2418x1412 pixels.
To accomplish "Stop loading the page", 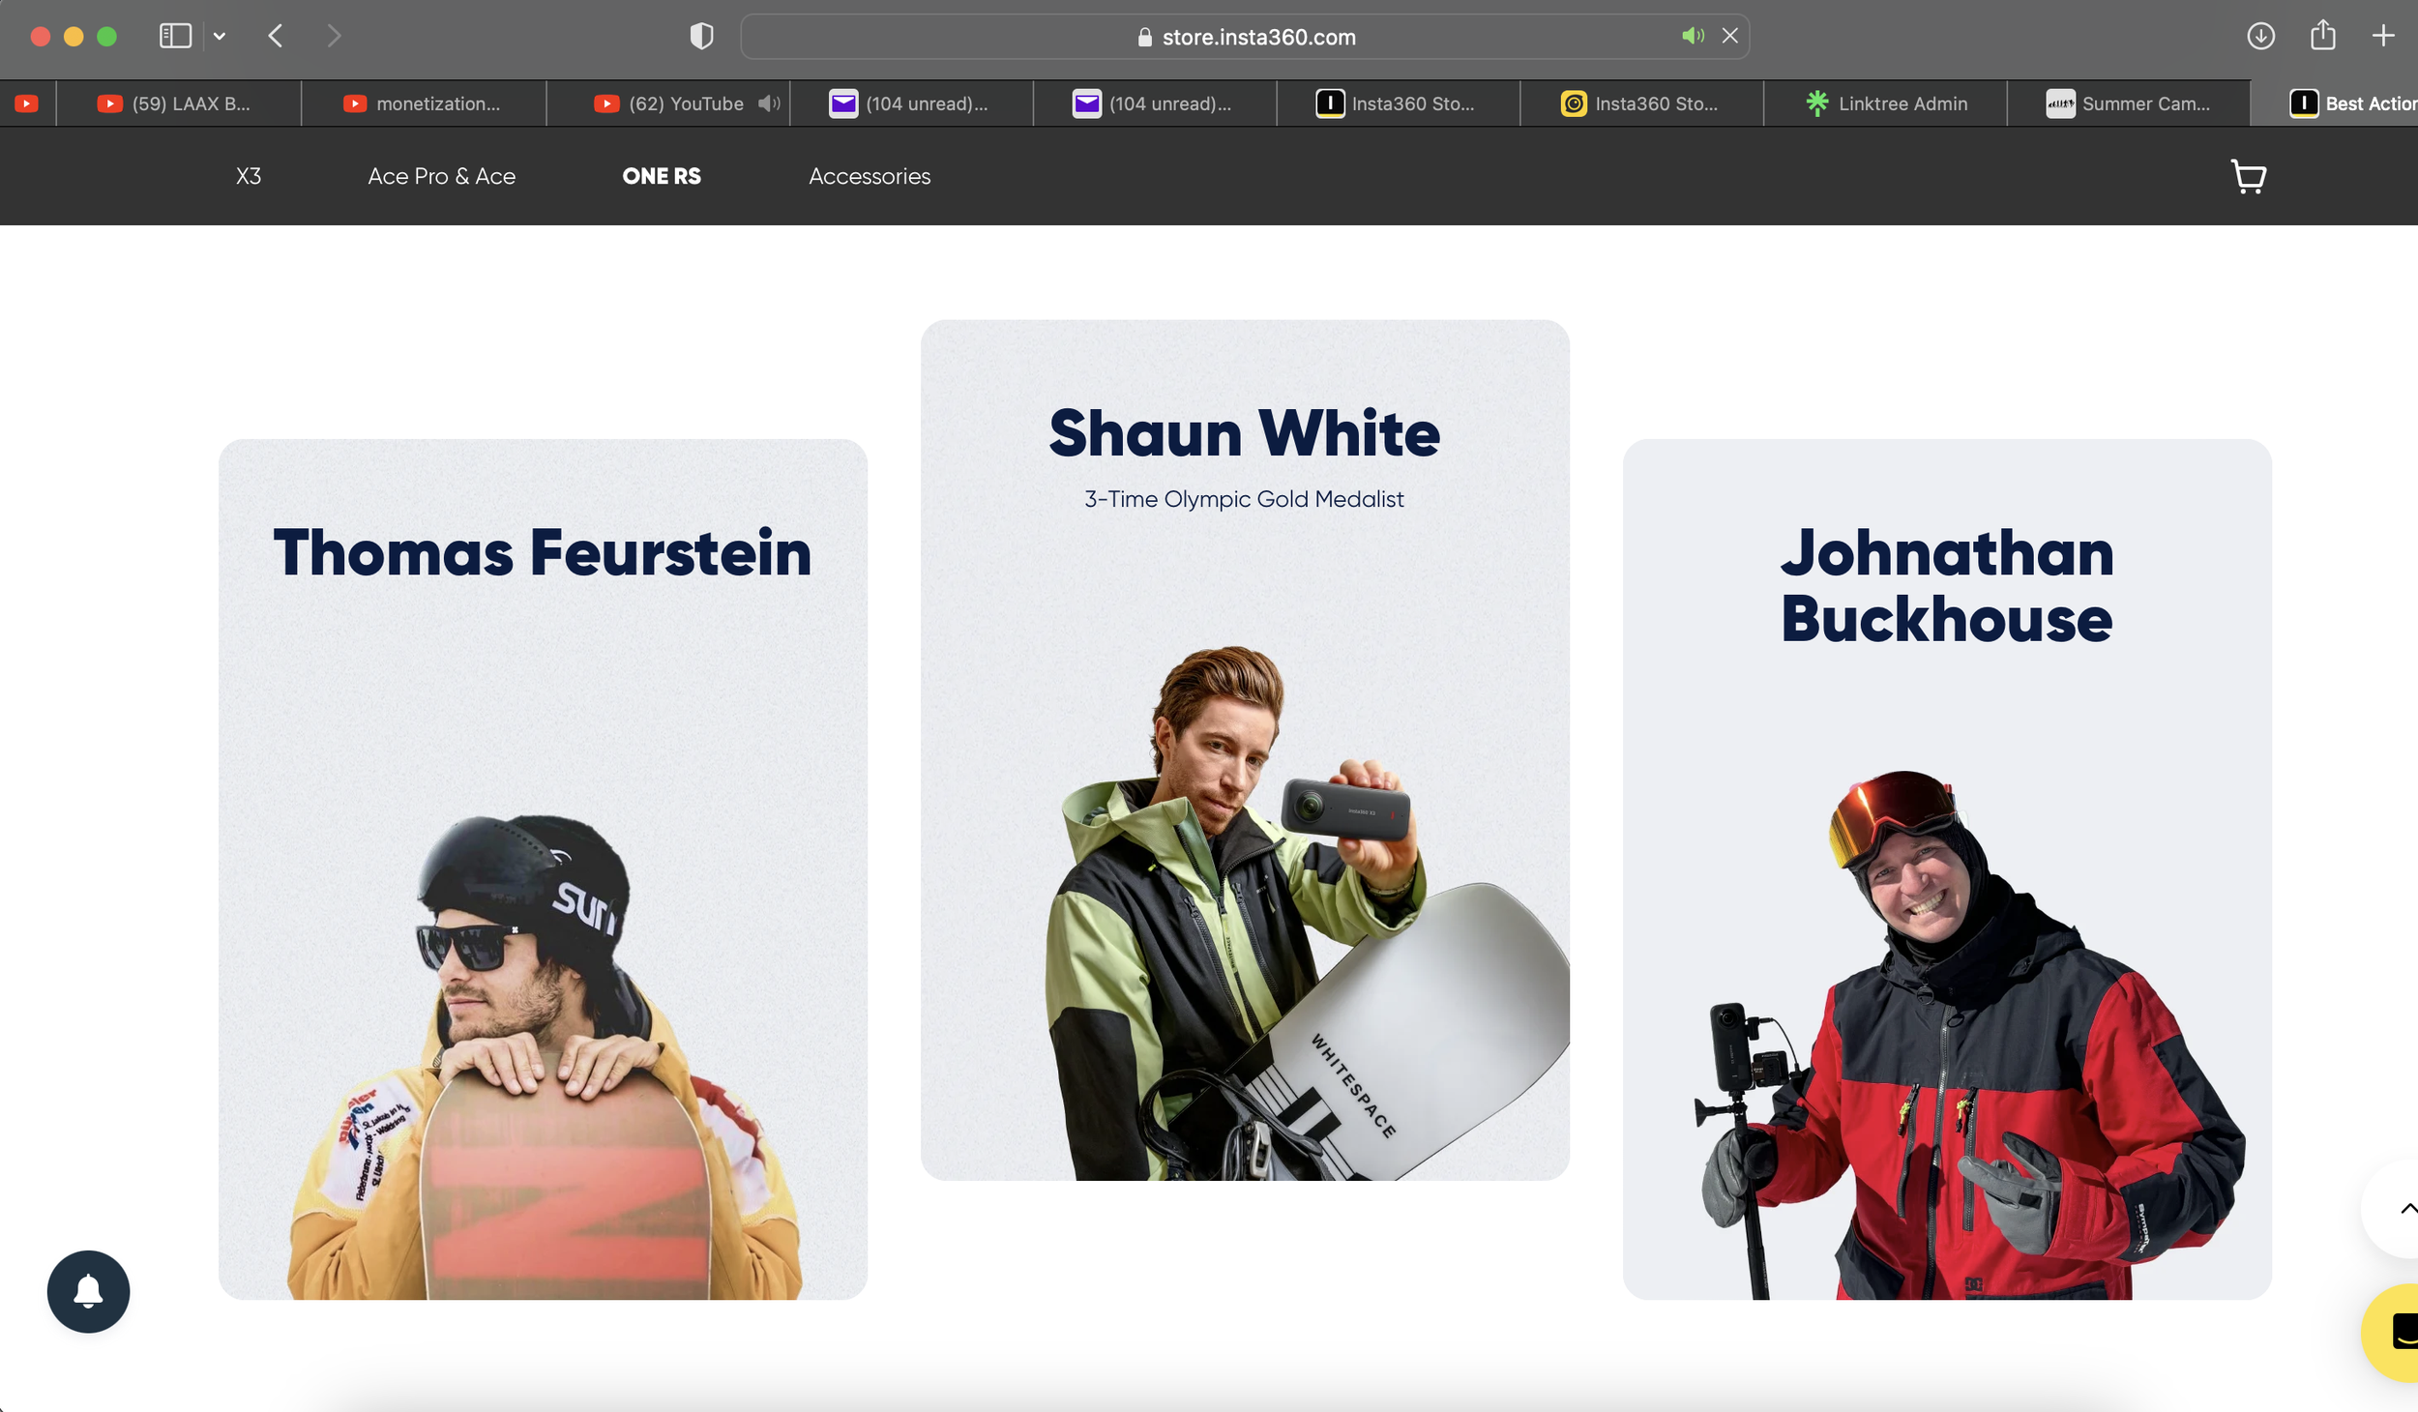I will pyautogui.click(x=1729, y=36).
